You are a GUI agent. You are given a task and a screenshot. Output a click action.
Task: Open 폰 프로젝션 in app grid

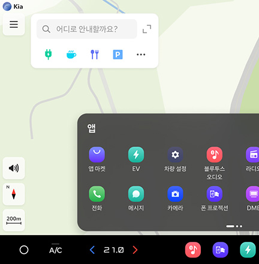(x=215, y=199)
